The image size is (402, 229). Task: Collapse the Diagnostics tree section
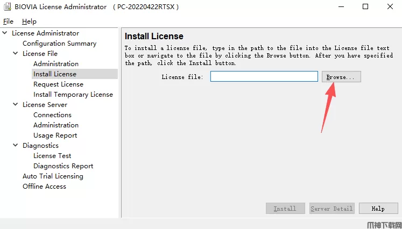tap(16, 146)
